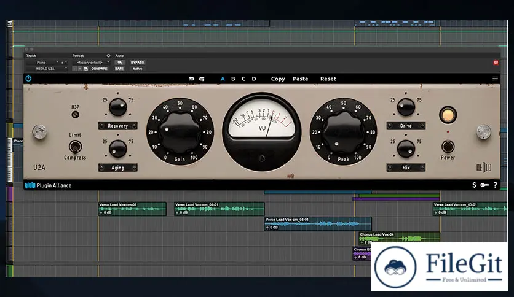Click the Copy button
The height and width of the screenshot is (297, 514).
278,79
